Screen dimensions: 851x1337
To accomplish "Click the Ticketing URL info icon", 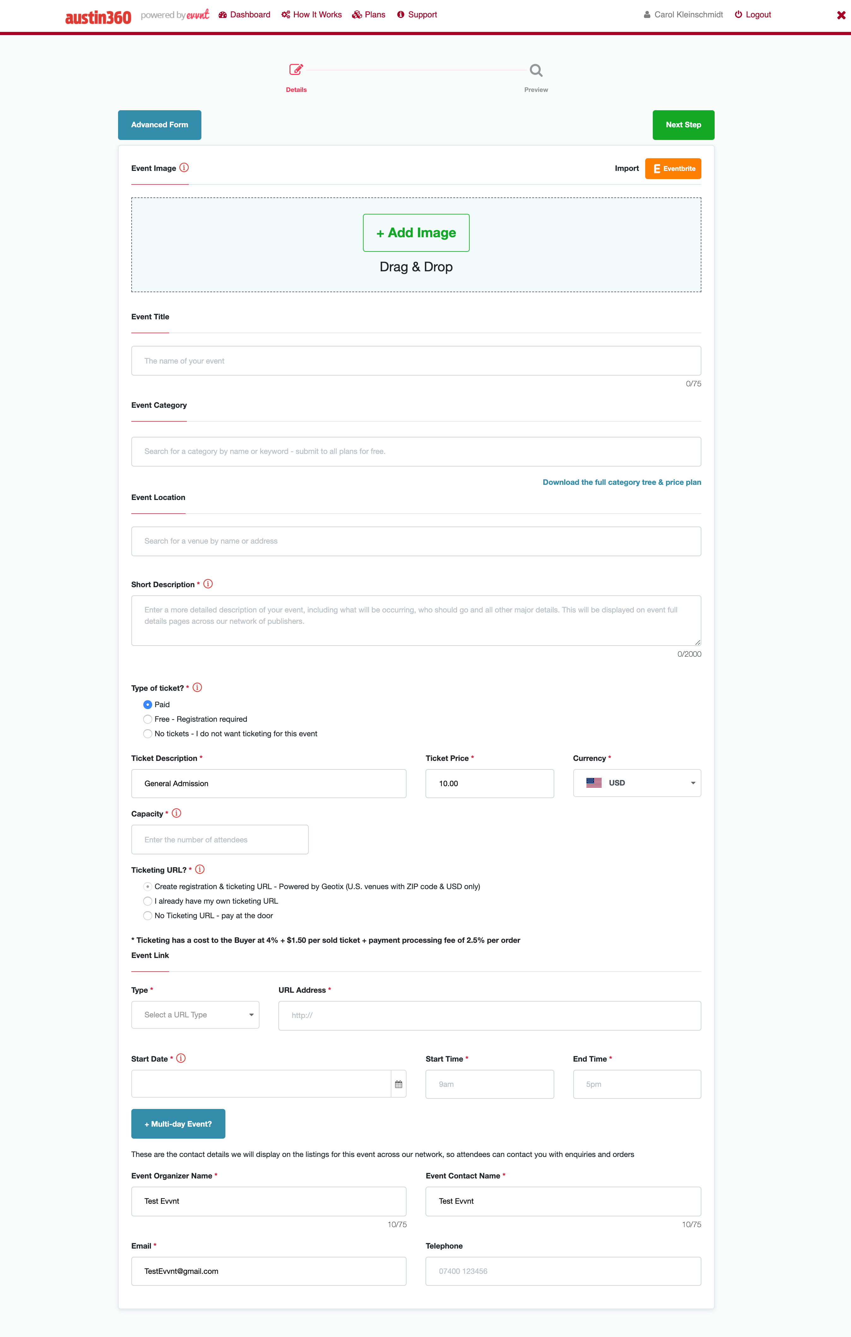I will click(x=200, y=870).
